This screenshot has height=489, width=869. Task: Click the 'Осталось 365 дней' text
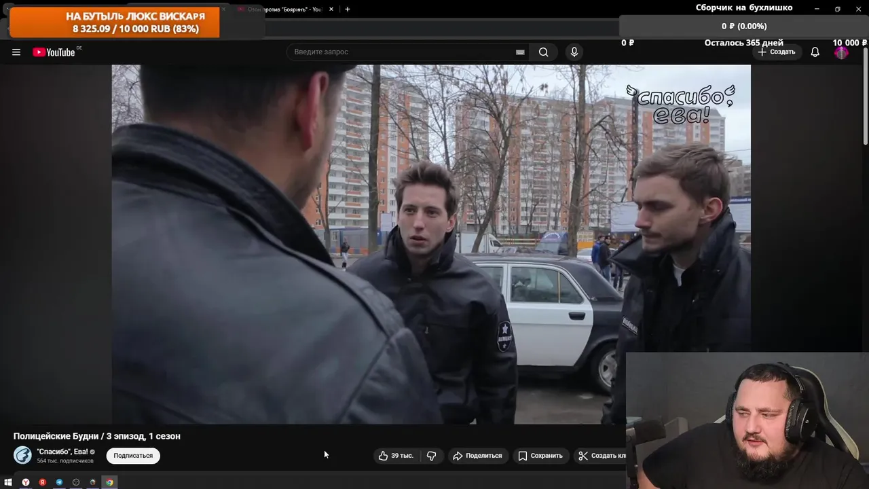(743, 43)
